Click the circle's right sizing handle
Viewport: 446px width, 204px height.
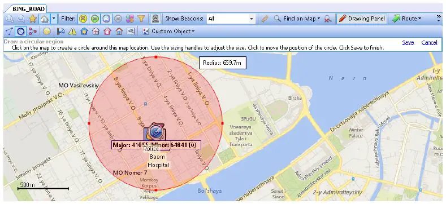pos(222,123)
